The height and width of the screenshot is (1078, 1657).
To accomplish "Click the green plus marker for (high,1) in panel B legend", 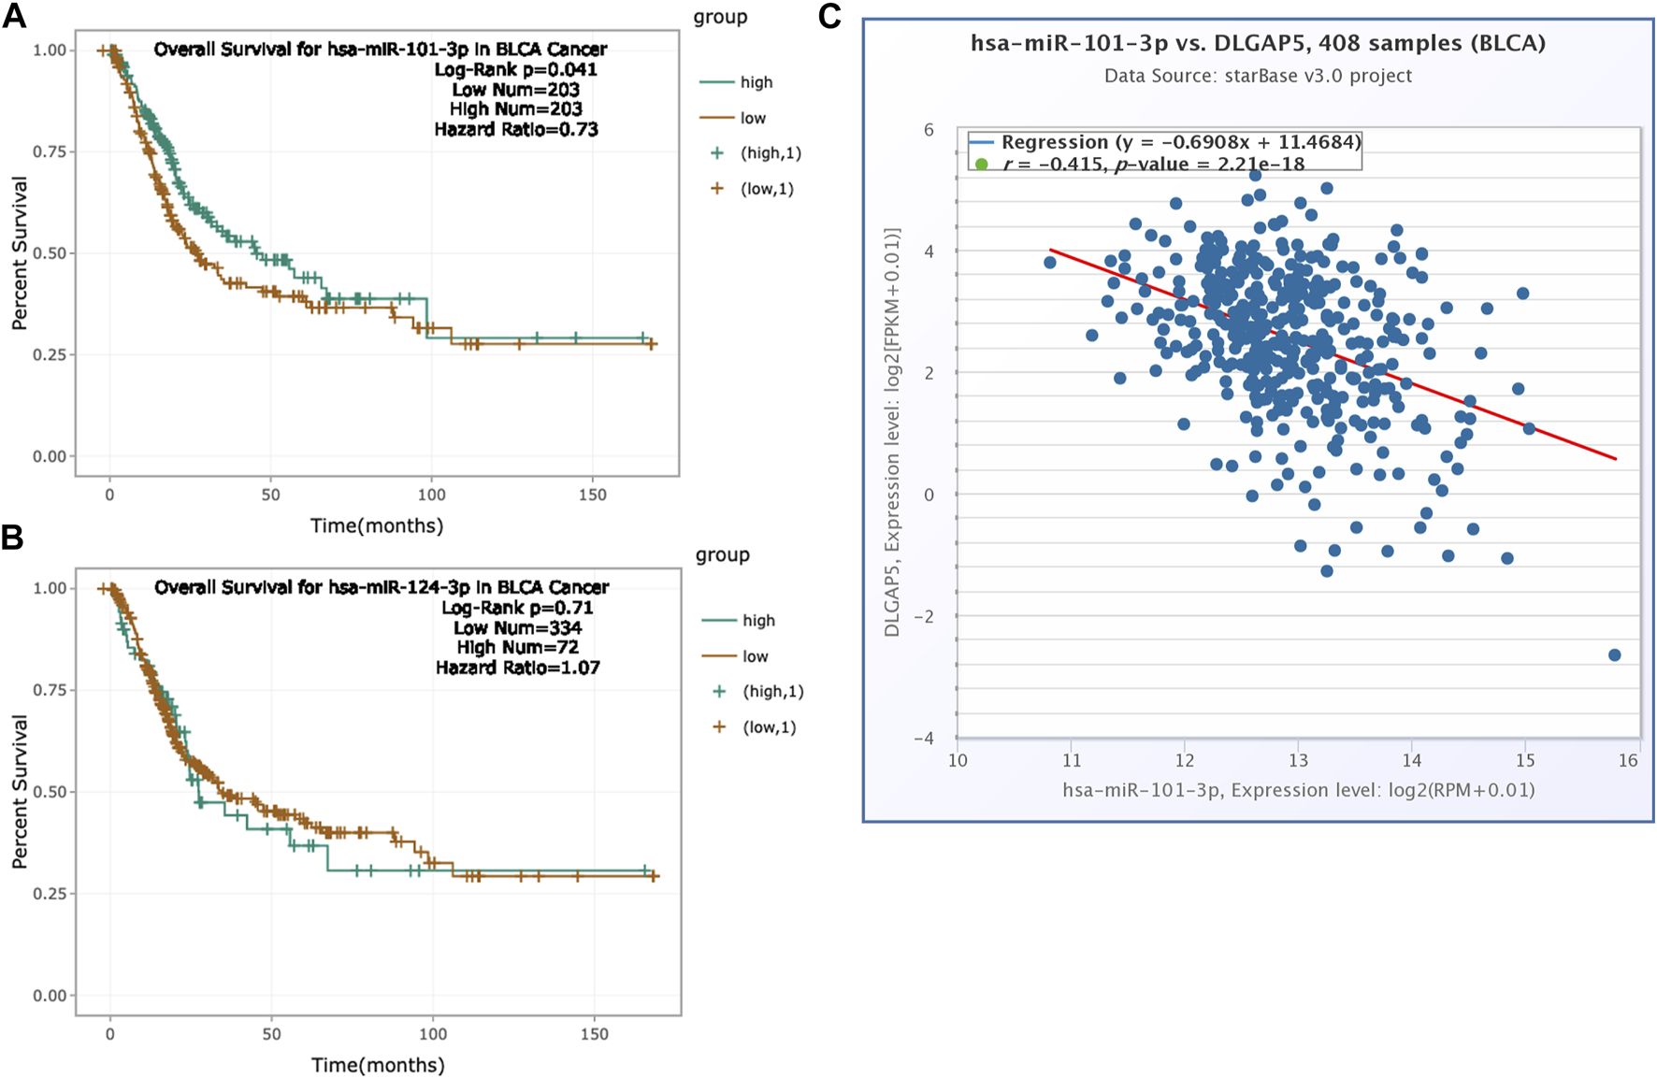I will point(719,692).
